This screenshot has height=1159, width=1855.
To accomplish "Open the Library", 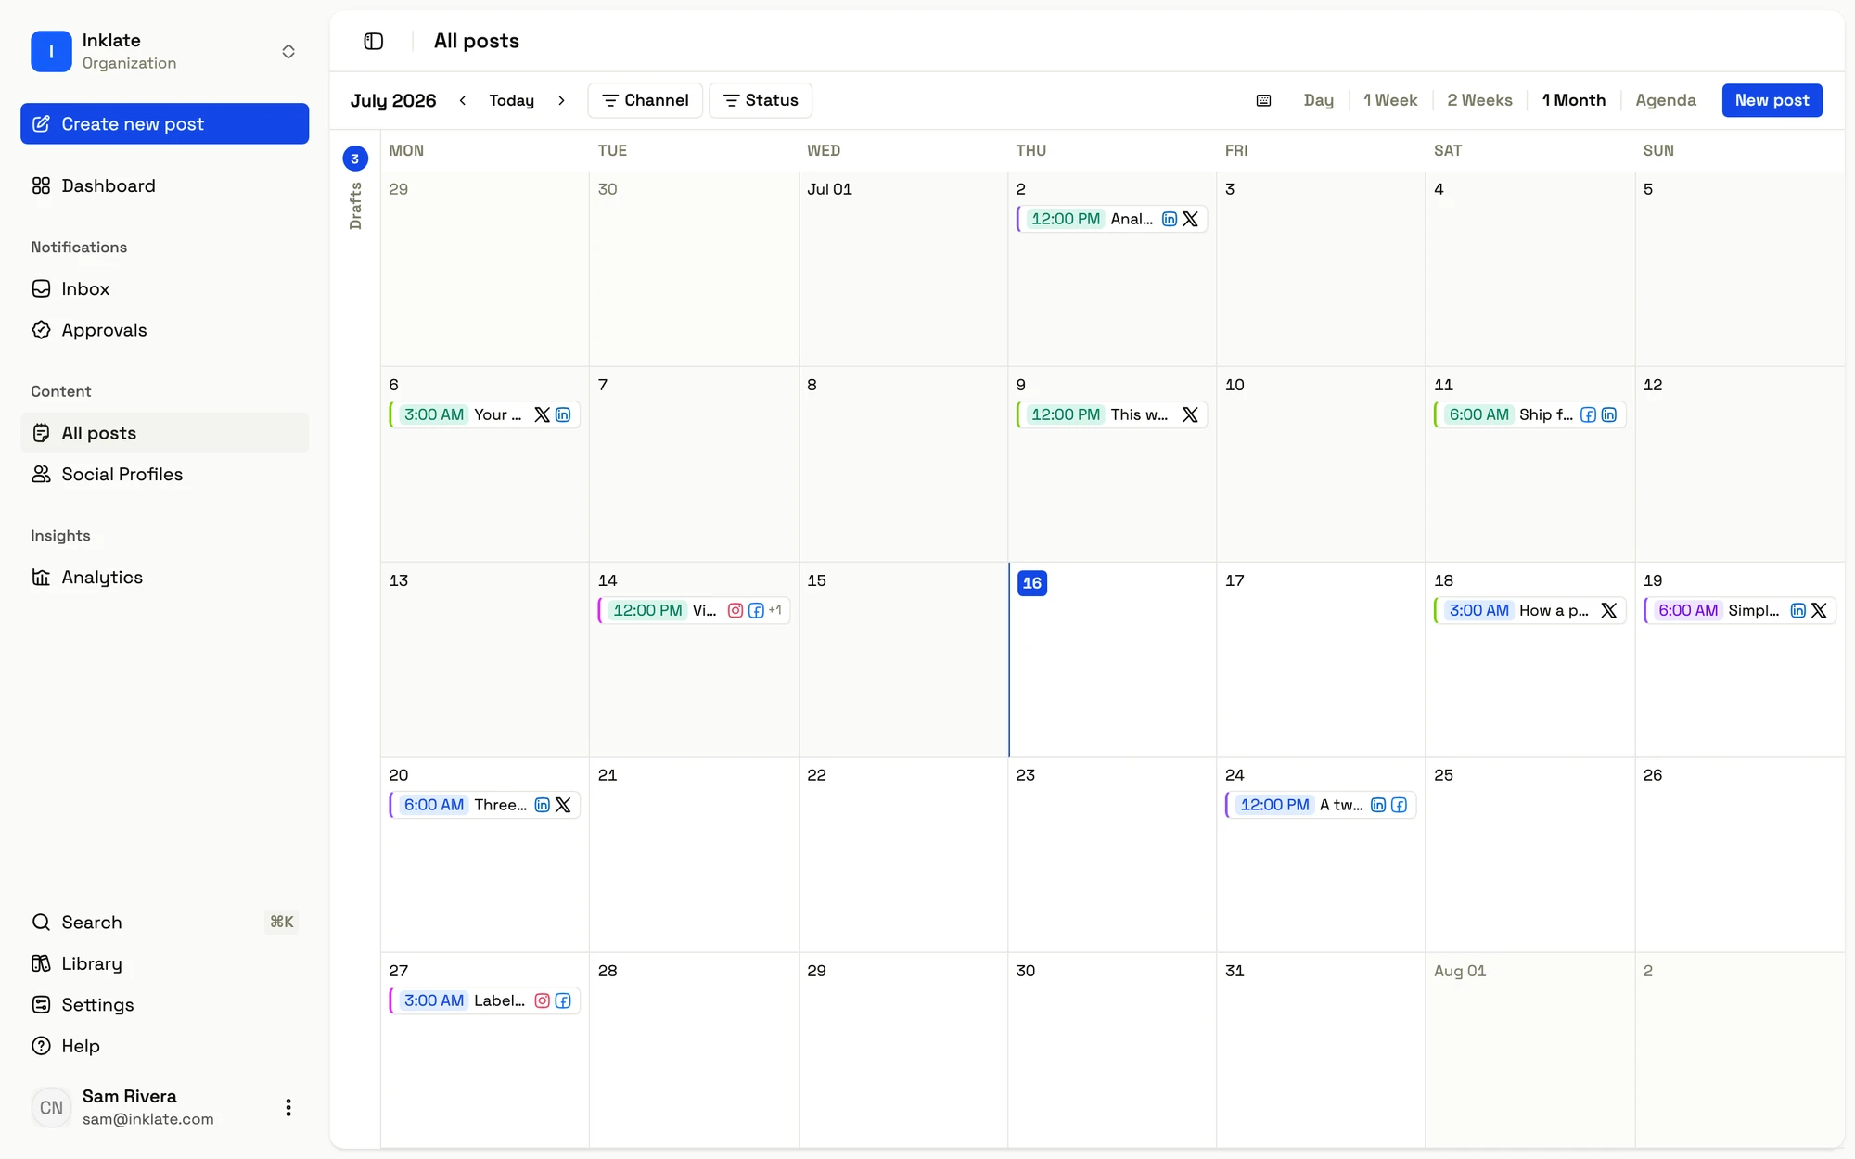I will click(164, 963).
